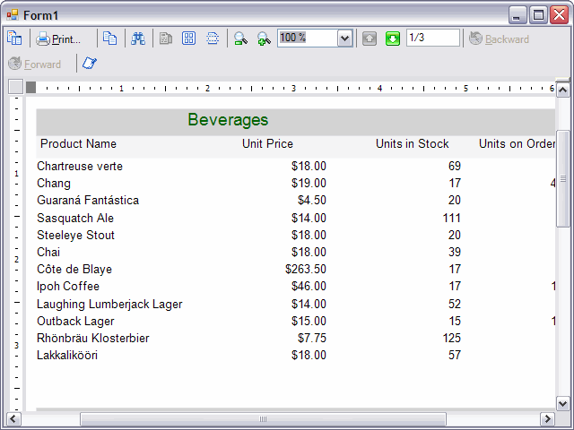This screenshot has width=574, height=430.
Task: Click the page number field showing 1/3
Action: pos(432,38)
